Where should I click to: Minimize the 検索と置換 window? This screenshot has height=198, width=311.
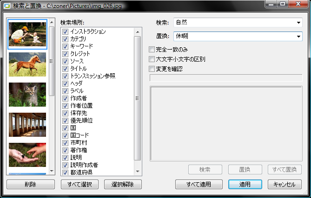click(x=271, y=4)
